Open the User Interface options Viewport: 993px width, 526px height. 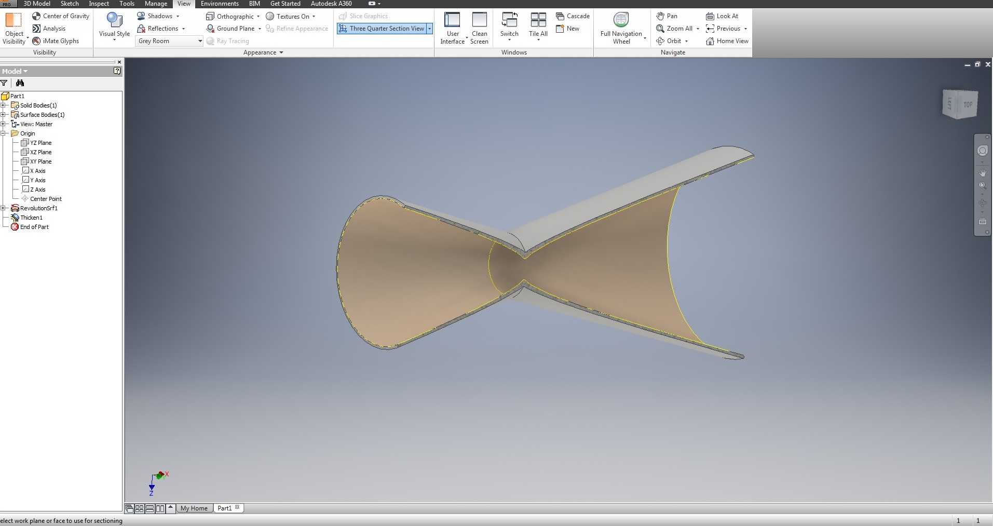[453, 29]
